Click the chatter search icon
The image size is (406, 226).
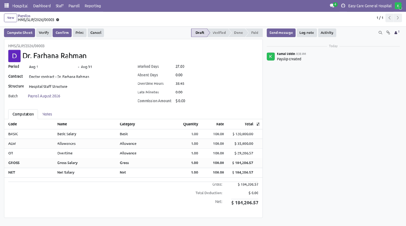(380, 33)
